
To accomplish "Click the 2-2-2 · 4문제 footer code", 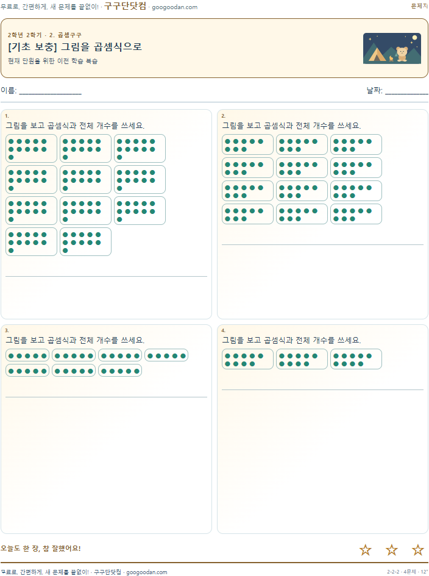I will click(x=402, y=572).
